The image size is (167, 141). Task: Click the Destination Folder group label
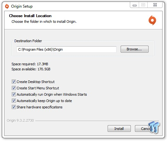(28, 41)
